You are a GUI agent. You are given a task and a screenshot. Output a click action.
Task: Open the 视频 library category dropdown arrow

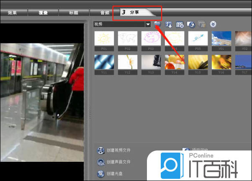click(x=148, y=24)
